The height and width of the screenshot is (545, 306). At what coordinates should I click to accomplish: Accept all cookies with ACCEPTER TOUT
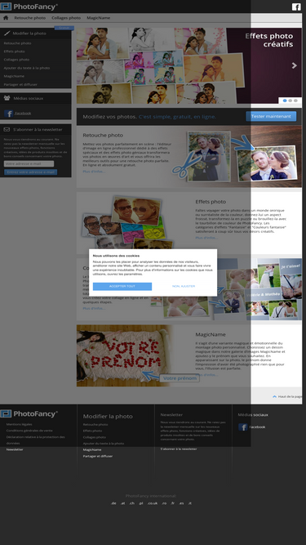(x=122, y=287)
